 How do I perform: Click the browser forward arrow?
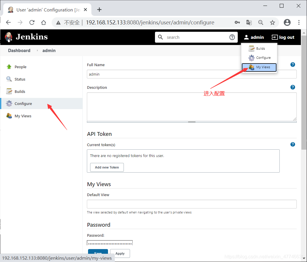click(20, 22)
